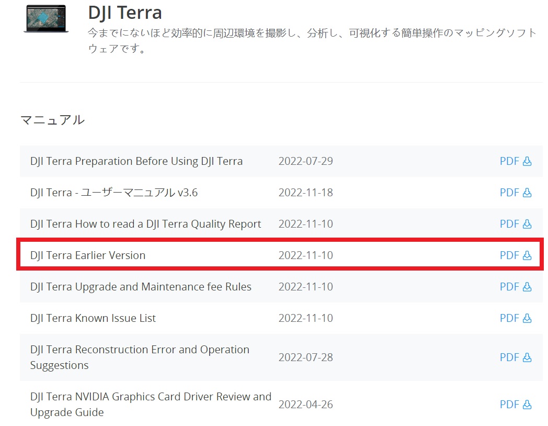Click the DJI Terra laptop product thumbnail
Image resolution: width=548 pixels, height=426 pixels.
46,18
